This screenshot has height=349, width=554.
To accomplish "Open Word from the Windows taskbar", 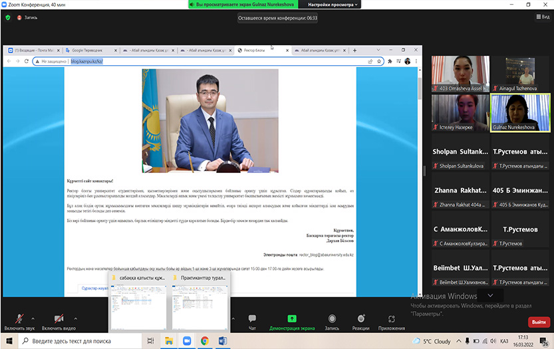I will pyautogui.click(x=222, y=341).
